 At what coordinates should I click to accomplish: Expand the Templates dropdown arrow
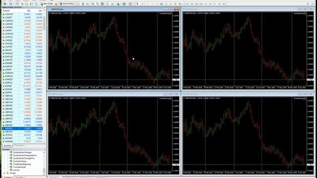coord(133,4)
